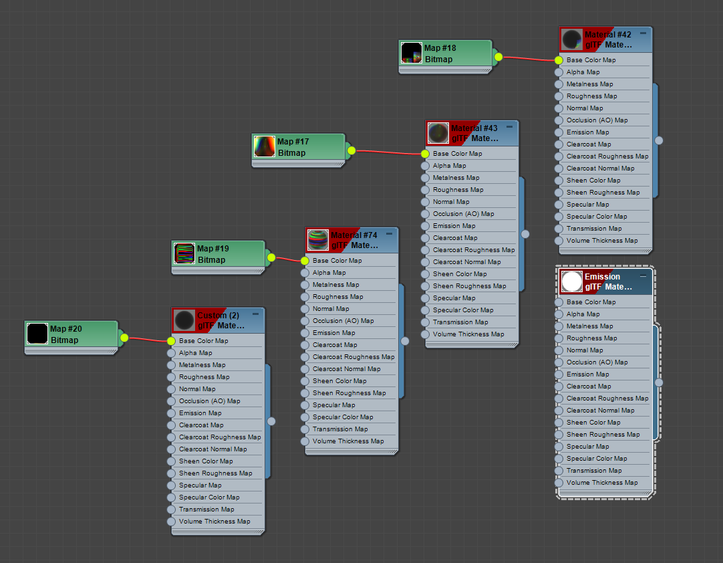The height and width of the screenshot is (563, 723).
Task: Select the Map #17 Bitmap thumbnail icon
Action: pyautogui.click(x=264, y=147)
